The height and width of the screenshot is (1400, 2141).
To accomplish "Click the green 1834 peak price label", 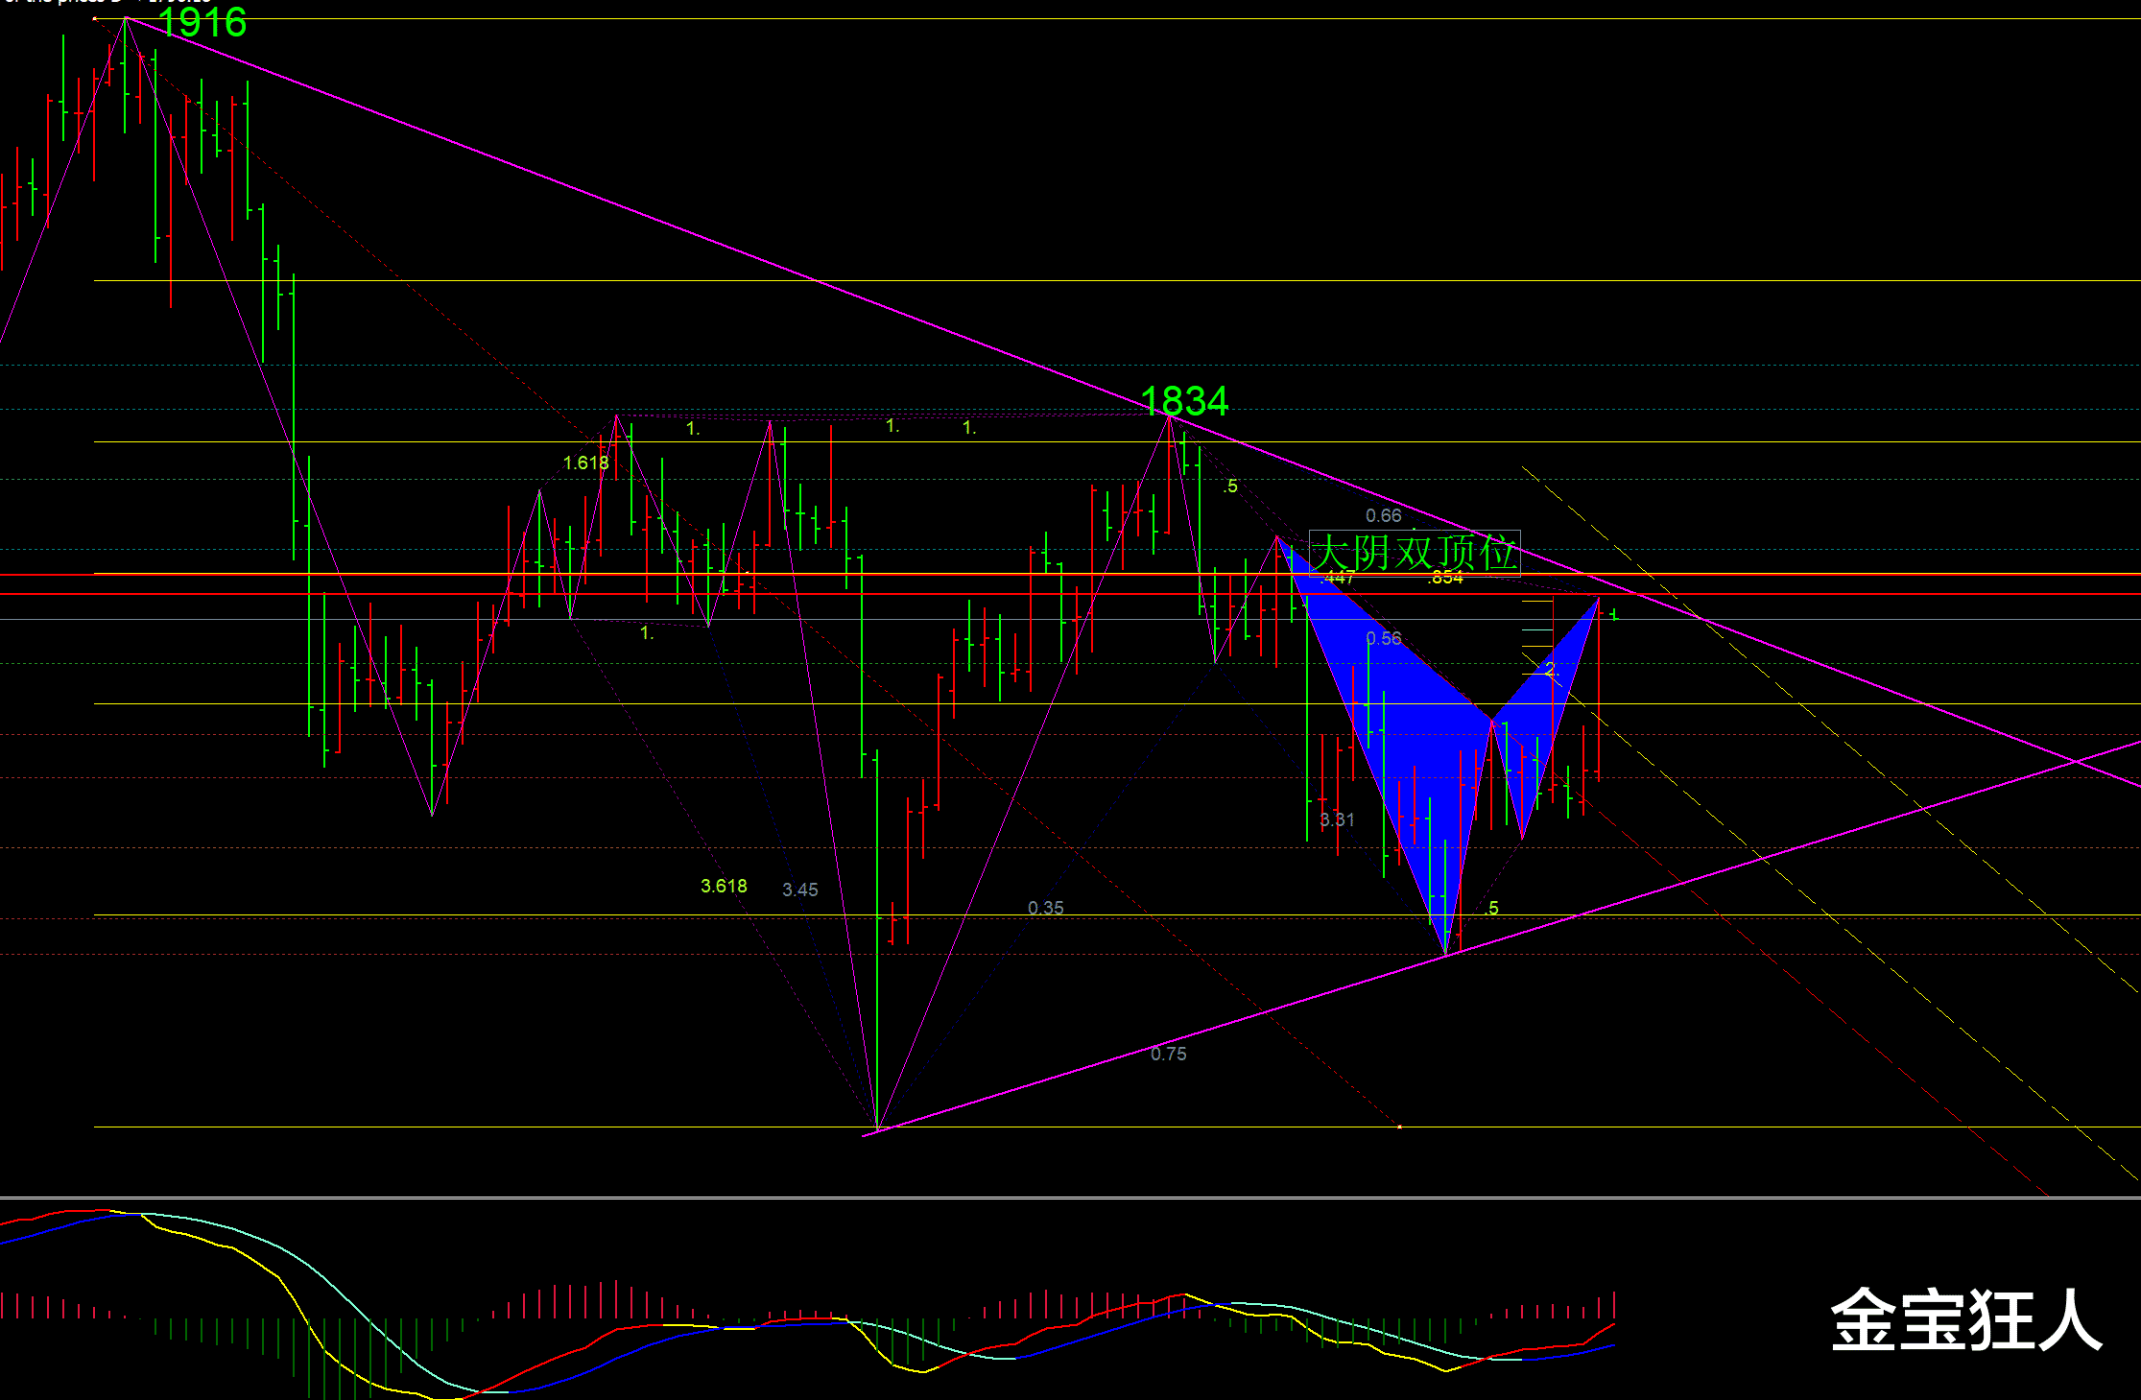I will coord(1184,401).
